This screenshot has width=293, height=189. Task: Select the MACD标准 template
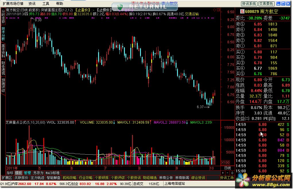(x=53, y=173)
